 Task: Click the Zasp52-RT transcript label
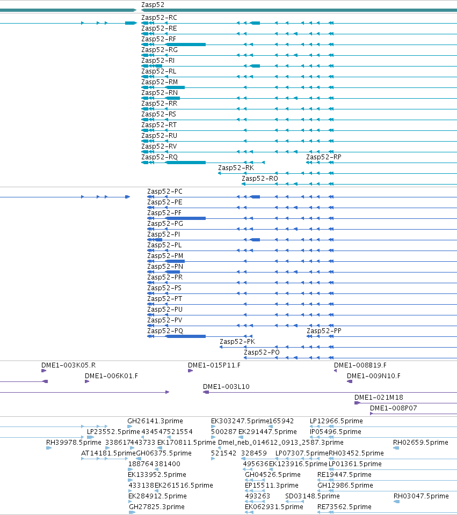pyautogui.click(x=159, y=125)
